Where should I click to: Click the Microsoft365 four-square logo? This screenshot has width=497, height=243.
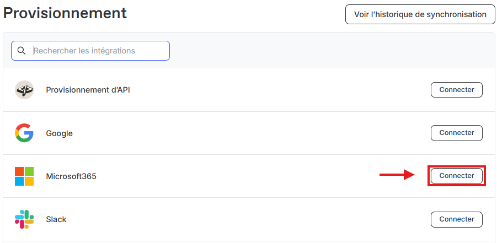(x=24, y=176)
